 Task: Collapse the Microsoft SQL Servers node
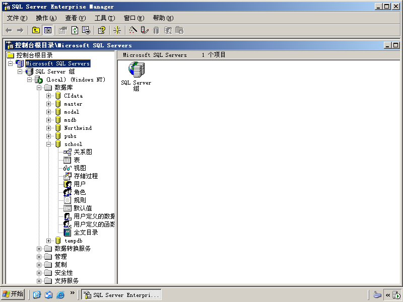pos(10,63)
